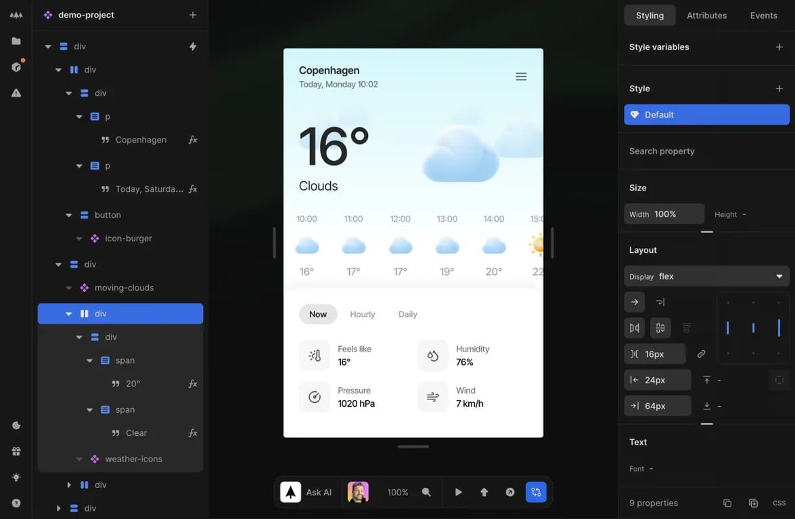The width and height of the screenshot is (795, 519).
Task: Collapse the span containing 20°
Action: click(x=89, y=360)
